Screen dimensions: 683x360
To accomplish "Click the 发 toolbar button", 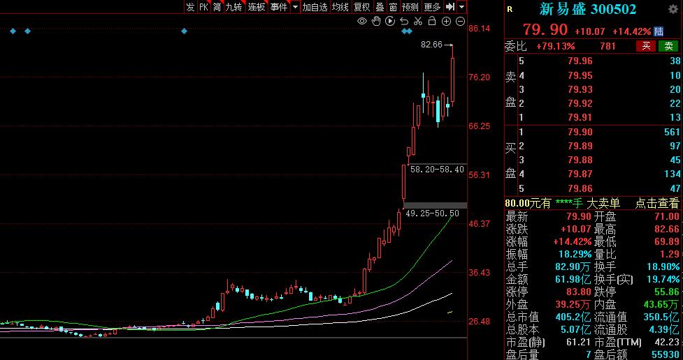I will tap(190, 6).
